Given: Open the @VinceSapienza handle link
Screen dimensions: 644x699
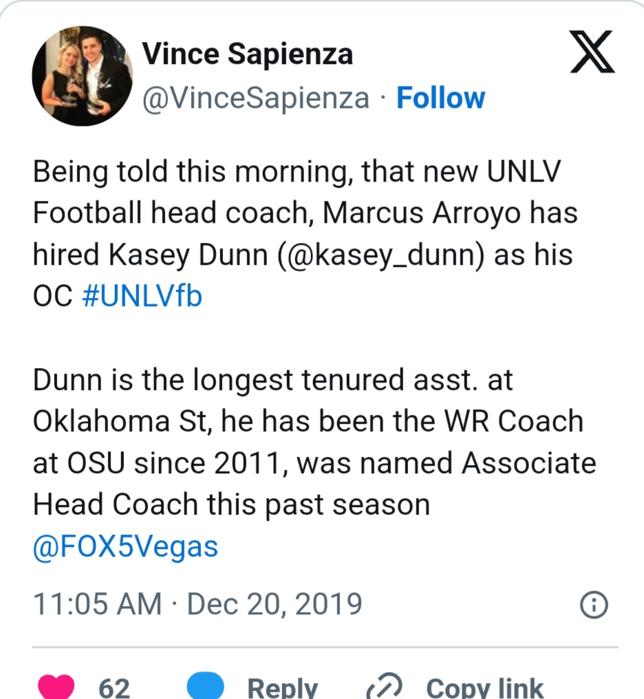Looking at the screenshot, I should click(255, 98).
